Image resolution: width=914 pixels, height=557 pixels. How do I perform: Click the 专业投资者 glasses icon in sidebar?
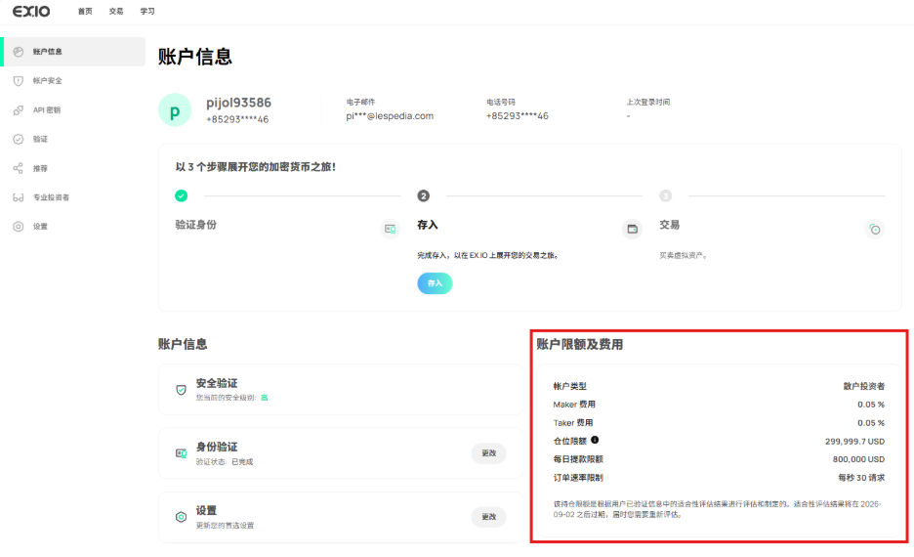coord(18,197)
